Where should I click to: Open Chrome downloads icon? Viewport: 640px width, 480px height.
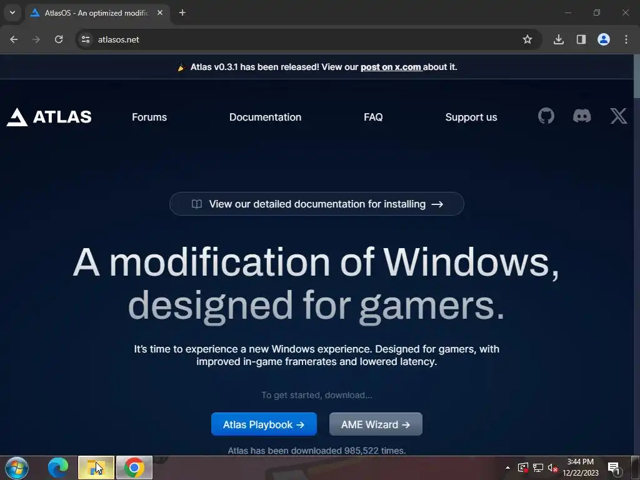(x=559, y=39)
